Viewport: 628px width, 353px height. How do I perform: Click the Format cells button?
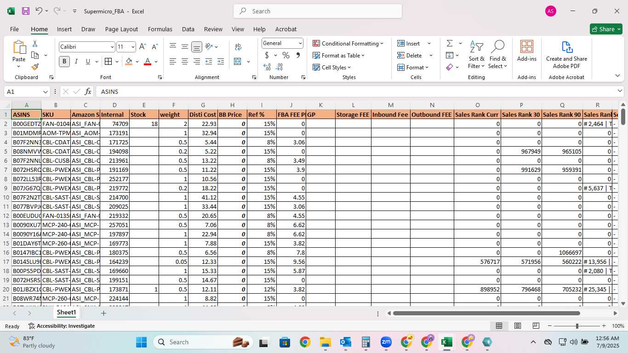[x=413, y=67]
